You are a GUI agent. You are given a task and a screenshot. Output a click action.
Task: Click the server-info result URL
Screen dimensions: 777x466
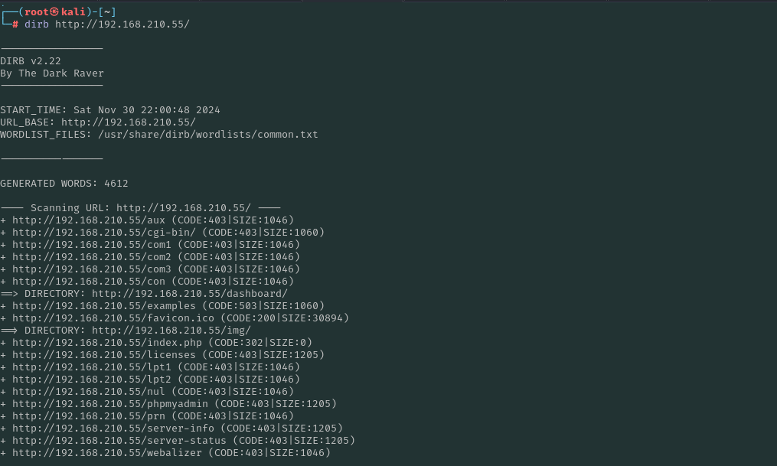113,429
